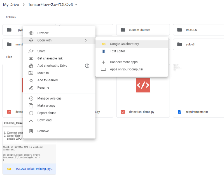Select Add shortcut to Drive

[x=59, y=66]
